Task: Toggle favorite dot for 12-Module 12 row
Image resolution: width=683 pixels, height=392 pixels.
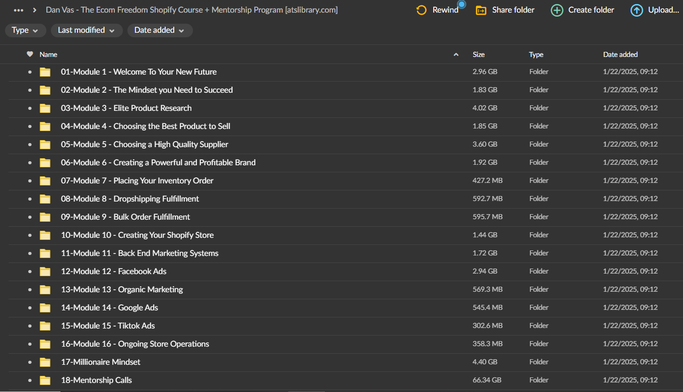Action: [x=30, y=272]
